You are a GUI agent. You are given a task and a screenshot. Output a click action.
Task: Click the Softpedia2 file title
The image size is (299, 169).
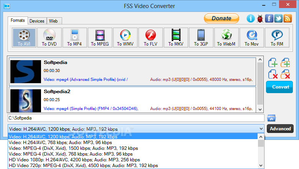pos(57,92)
